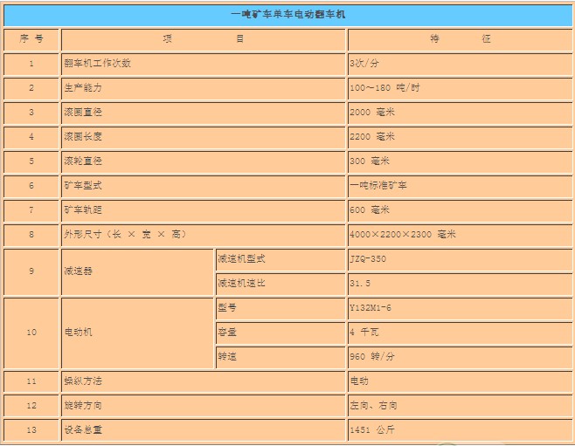This screenshot has height=446, width=575.
Task: Click the 翻车机工作次数 row label
Action: (98, 64)
